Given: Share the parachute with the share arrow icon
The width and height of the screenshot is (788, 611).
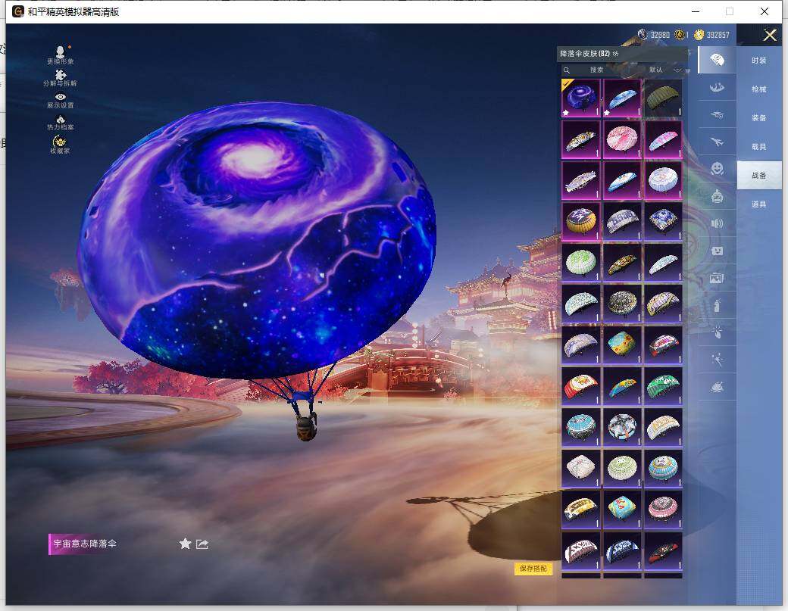Looking at the screenshot, I should click(x=202, y=544).
